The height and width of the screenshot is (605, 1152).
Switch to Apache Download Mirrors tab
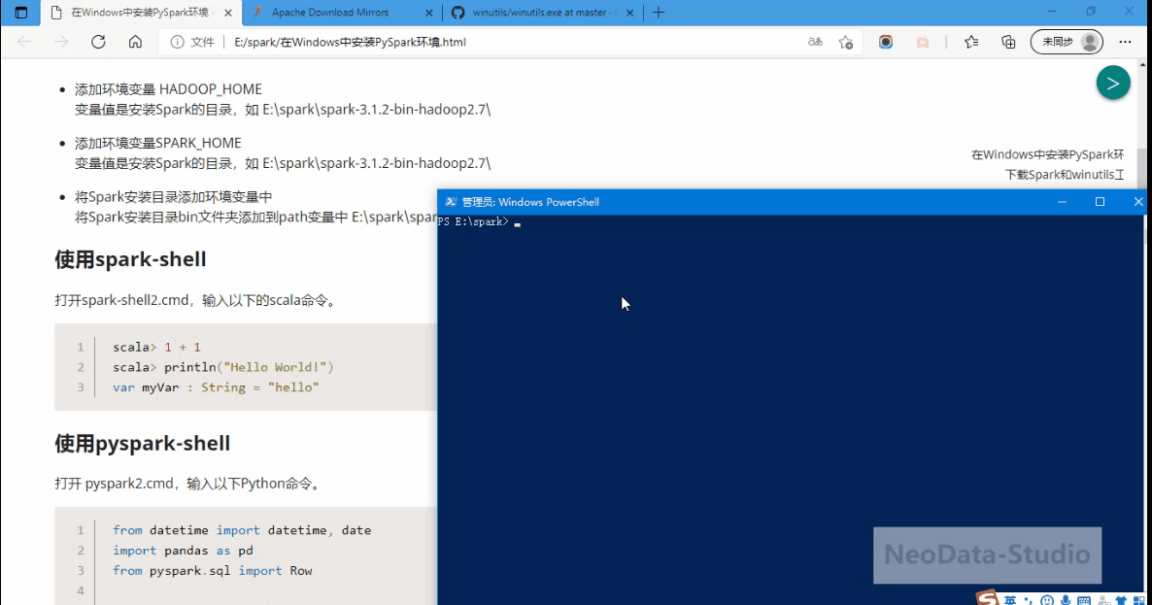tap(330, 13)
